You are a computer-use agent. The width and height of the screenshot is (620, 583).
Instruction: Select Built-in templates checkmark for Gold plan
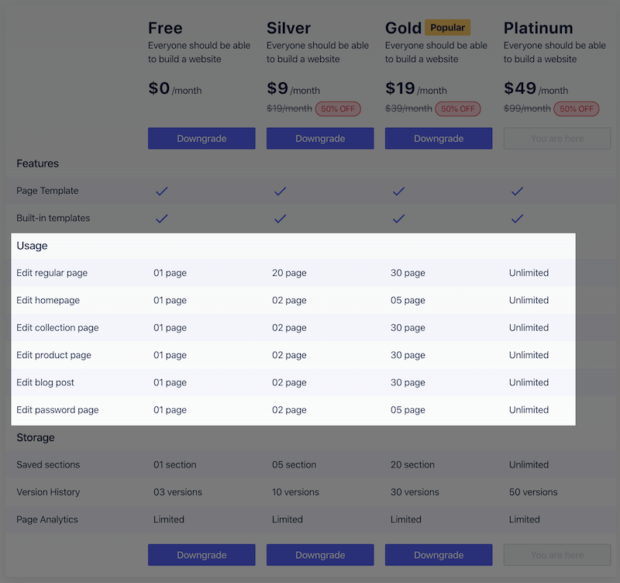[399, 219]
